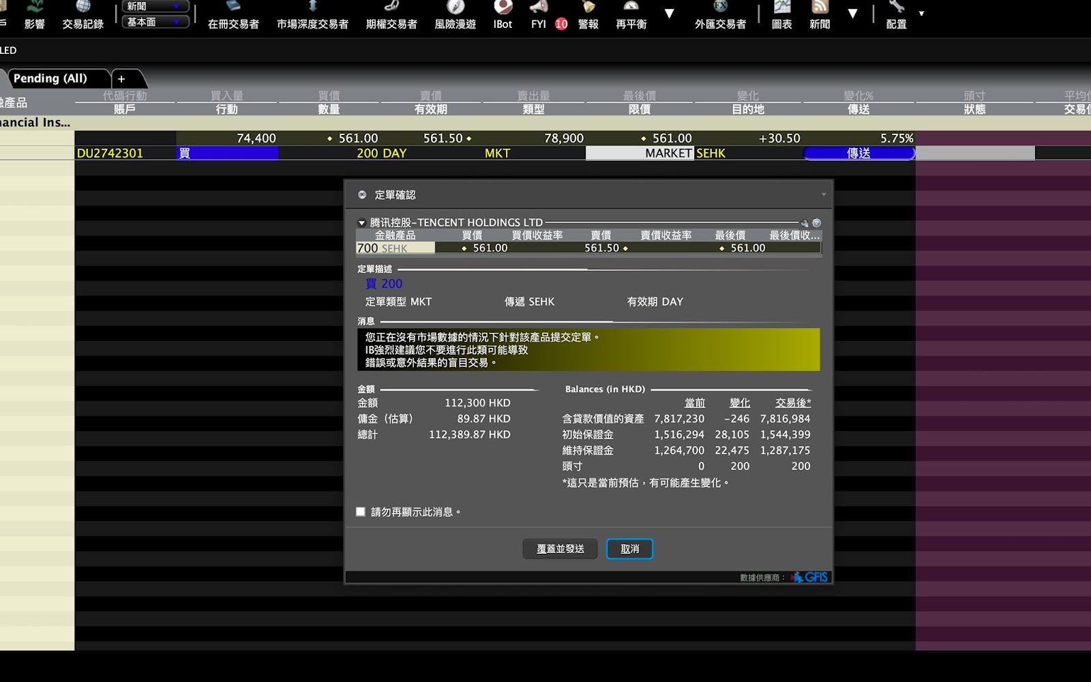The image size is (1091, 682).
Task: Open the 基本面 dropdown in toolbar
Action: point(155,22)
